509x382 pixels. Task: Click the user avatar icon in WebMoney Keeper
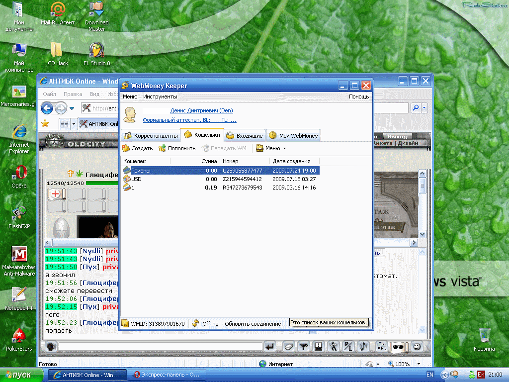click(130, 115)
